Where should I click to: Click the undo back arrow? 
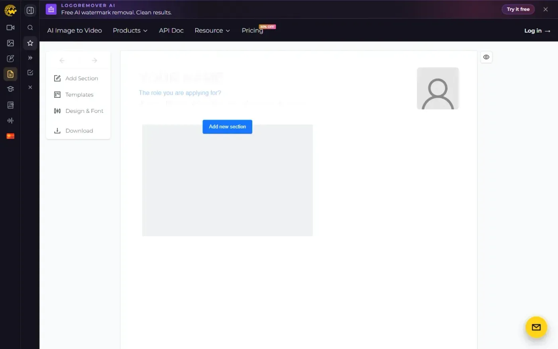tap(62, 61)
